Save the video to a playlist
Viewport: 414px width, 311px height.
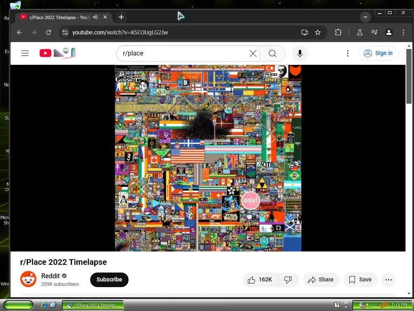pyautogui.click(x=360, y=279)
